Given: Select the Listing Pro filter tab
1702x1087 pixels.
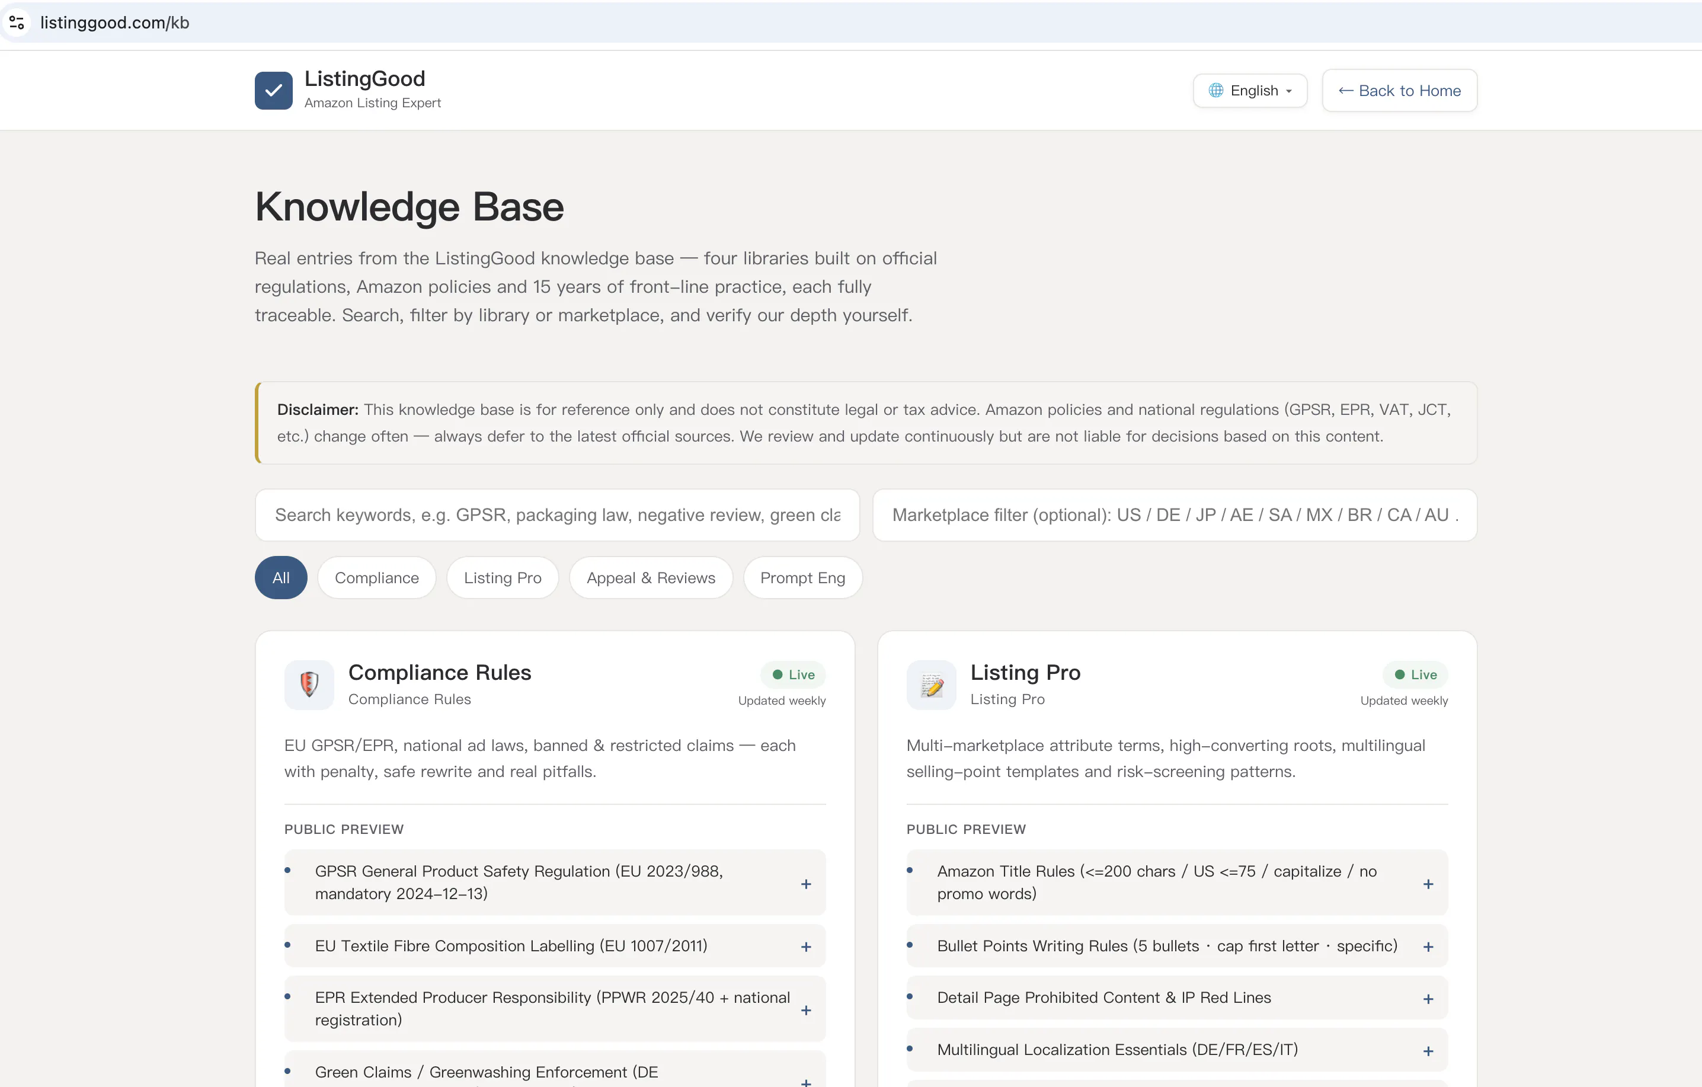Looking at the screenshot, I should [503, 578].
